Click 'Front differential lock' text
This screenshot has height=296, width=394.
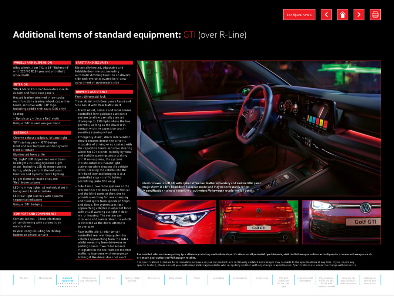(x=90, y=97)
